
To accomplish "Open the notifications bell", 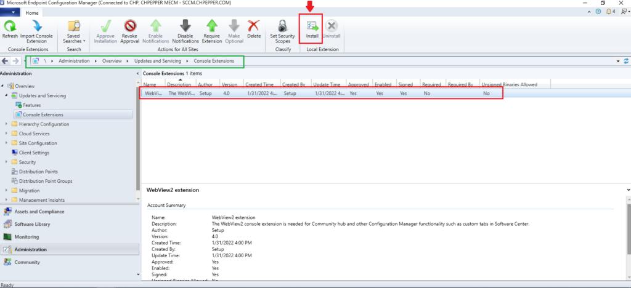I will coord(610,12).
